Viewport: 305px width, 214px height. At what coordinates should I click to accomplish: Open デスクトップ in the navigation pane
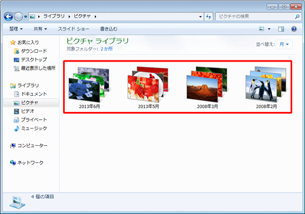pyautogui.click(x=34, y=59)
